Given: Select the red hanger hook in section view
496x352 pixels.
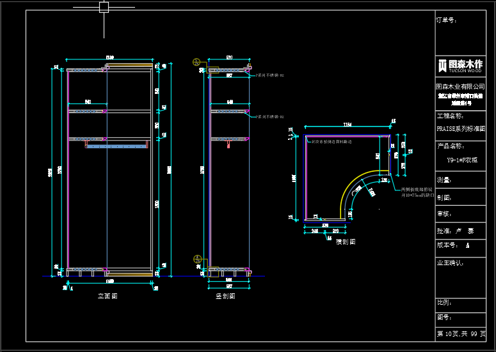Looking at the screenshot, I should (228, 144).
